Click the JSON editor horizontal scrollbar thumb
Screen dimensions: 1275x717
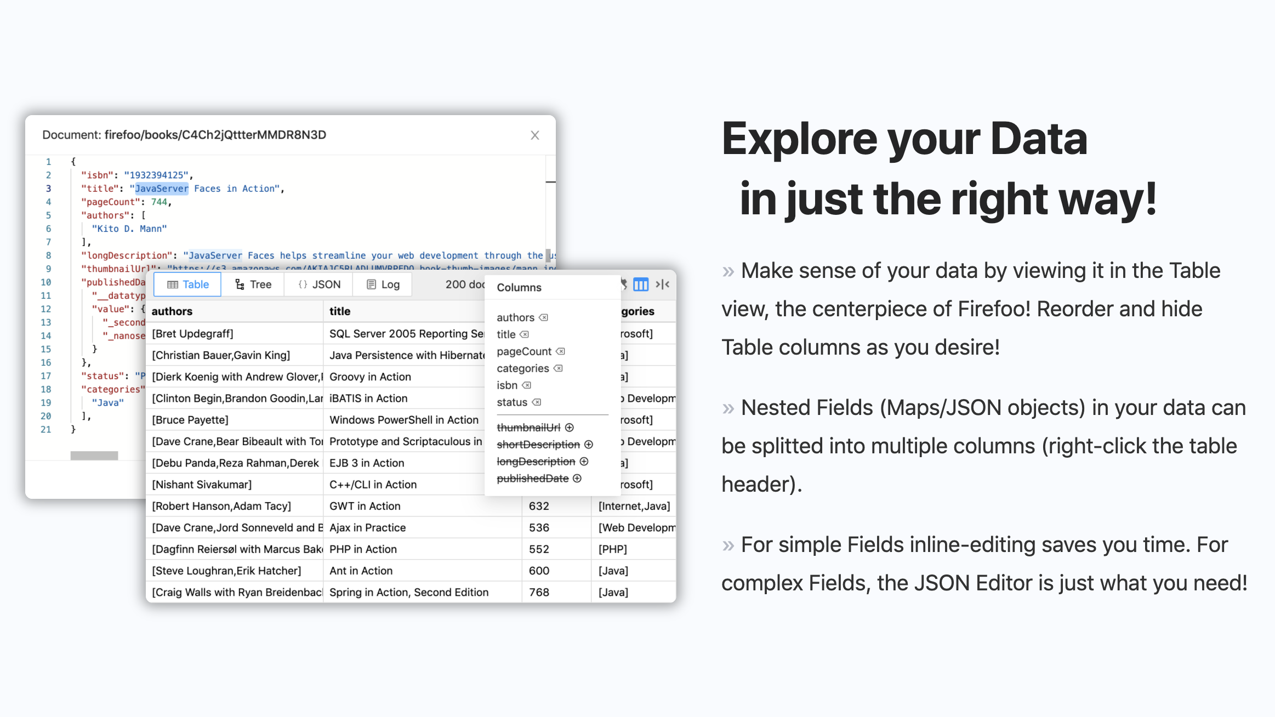[x=94, y=456]
